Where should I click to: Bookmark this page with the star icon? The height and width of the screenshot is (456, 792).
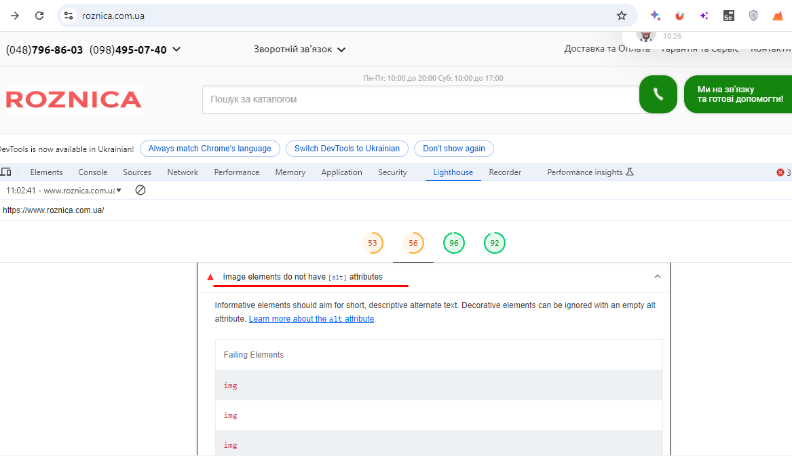[x=621, y=16]
